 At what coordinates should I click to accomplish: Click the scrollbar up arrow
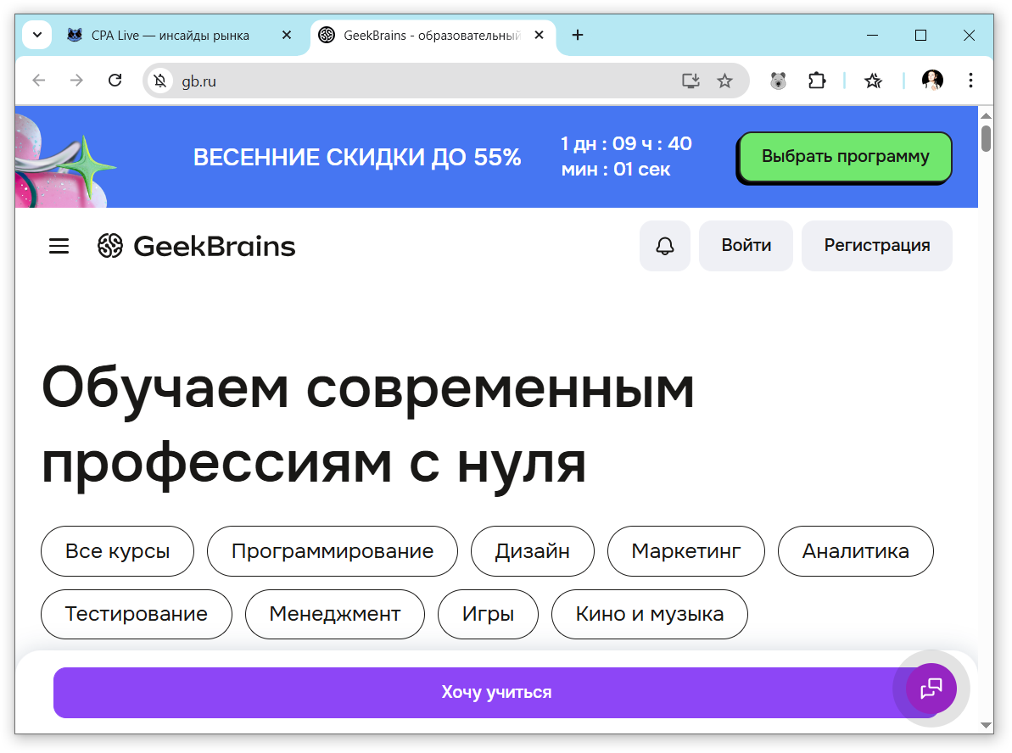(986, 115)
